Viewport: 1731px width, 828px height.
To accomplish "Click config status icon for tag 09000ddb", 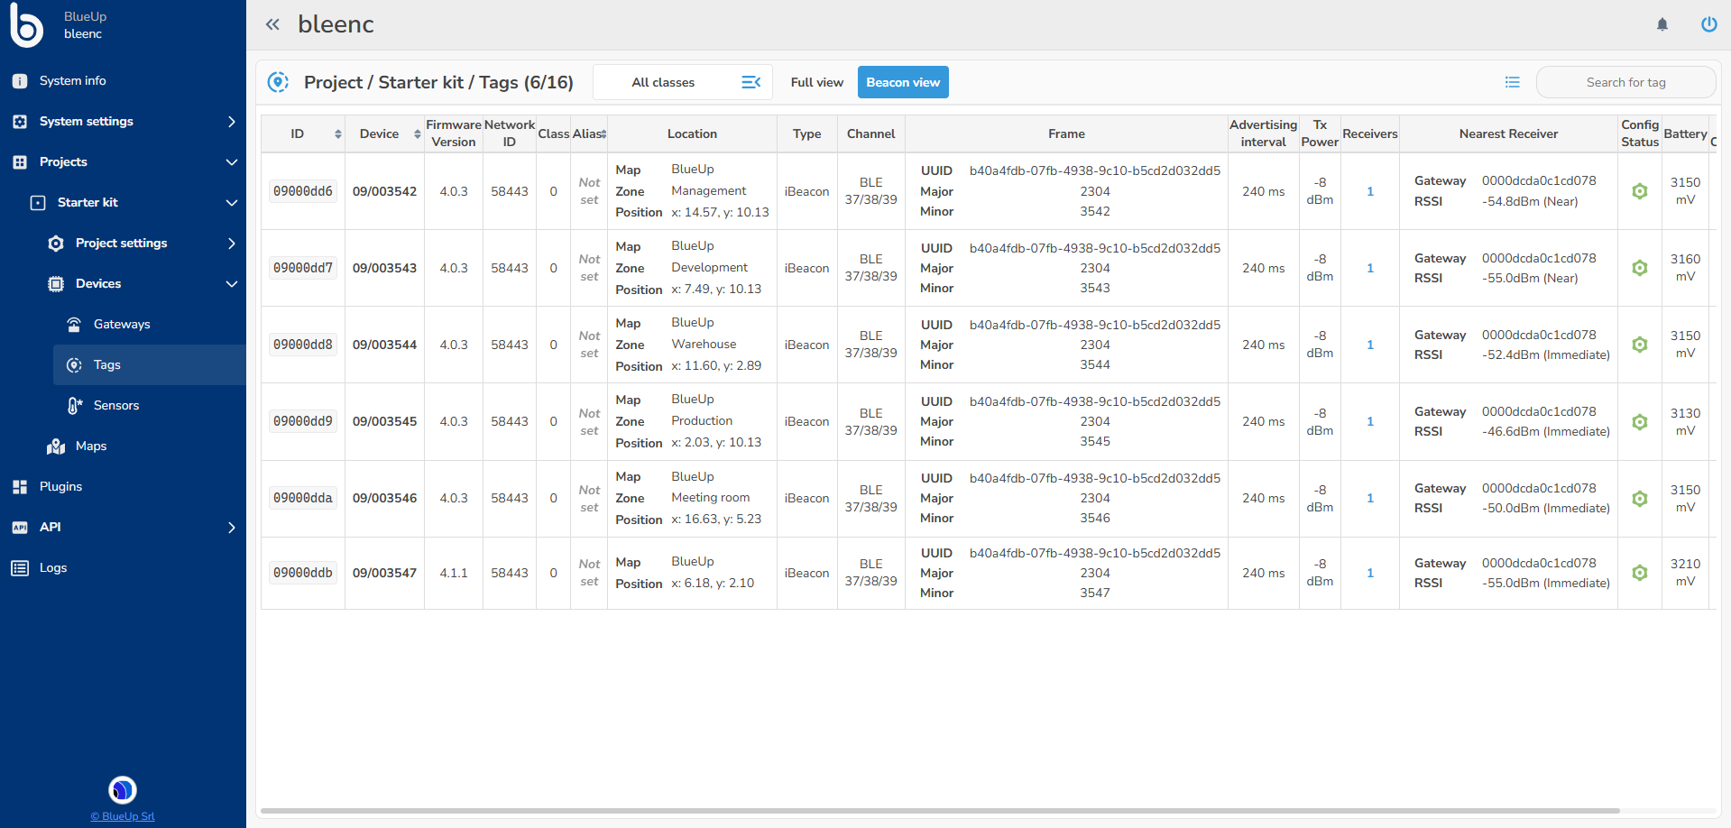I will [1639, 573].
